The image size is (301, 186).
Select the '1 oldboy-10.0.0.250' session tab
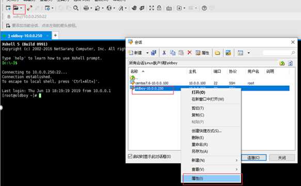click(25, 36)
